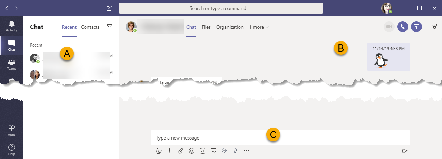The width and height of the screenshot is (442, 159).
Task: Open the Activity bell in sidebar
Action: coord(12,26)
